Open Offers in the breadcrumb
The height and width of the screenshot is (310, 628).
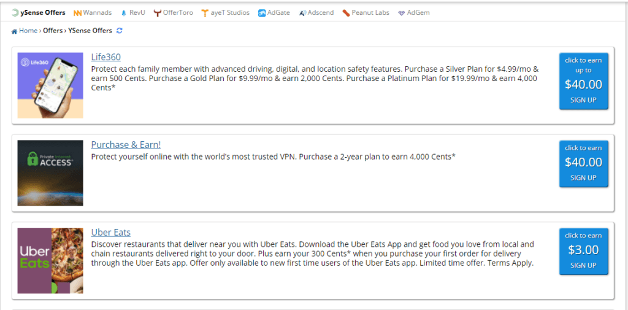point(53,31)
